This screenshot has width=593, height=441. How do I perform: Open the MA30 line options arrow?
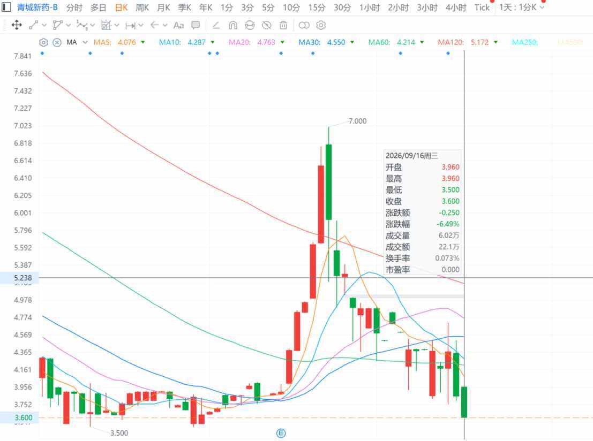(x=352, y=42)
